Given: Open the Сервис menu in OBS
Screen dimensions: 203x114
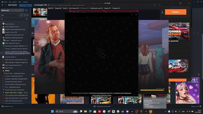Looking at the screenshot, I should tap(107, 8).
